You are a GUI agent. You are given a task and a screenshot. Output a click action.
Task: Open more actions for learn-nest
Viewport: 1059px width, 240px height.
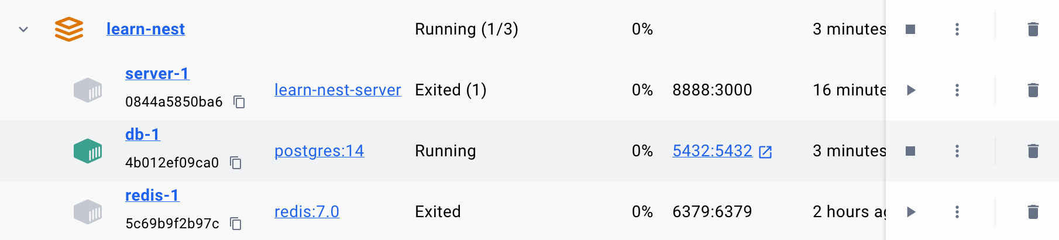(x=957, y=29)
